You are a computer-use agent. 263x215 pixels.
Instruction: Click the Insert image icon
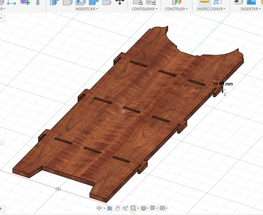tap(251, 2)
